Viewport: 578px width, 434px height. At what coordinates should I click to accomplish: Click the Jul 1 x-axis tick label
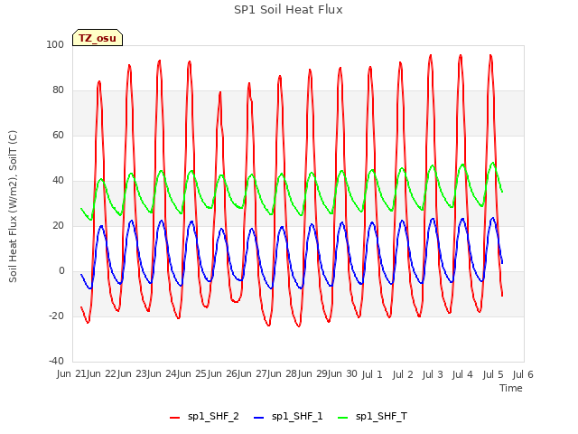[372, 374]
